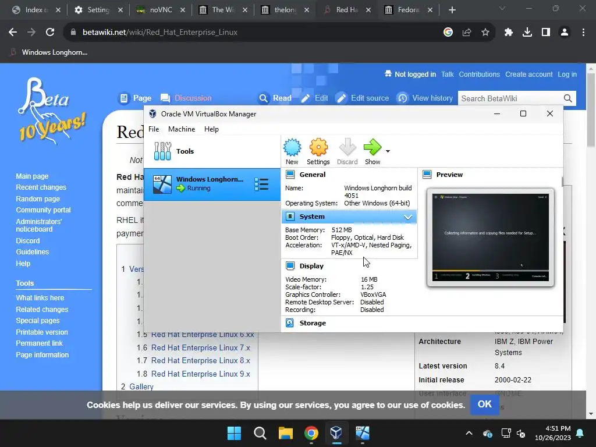
Task: Collapse the System section chevron
Action: [x=408, y=217]
